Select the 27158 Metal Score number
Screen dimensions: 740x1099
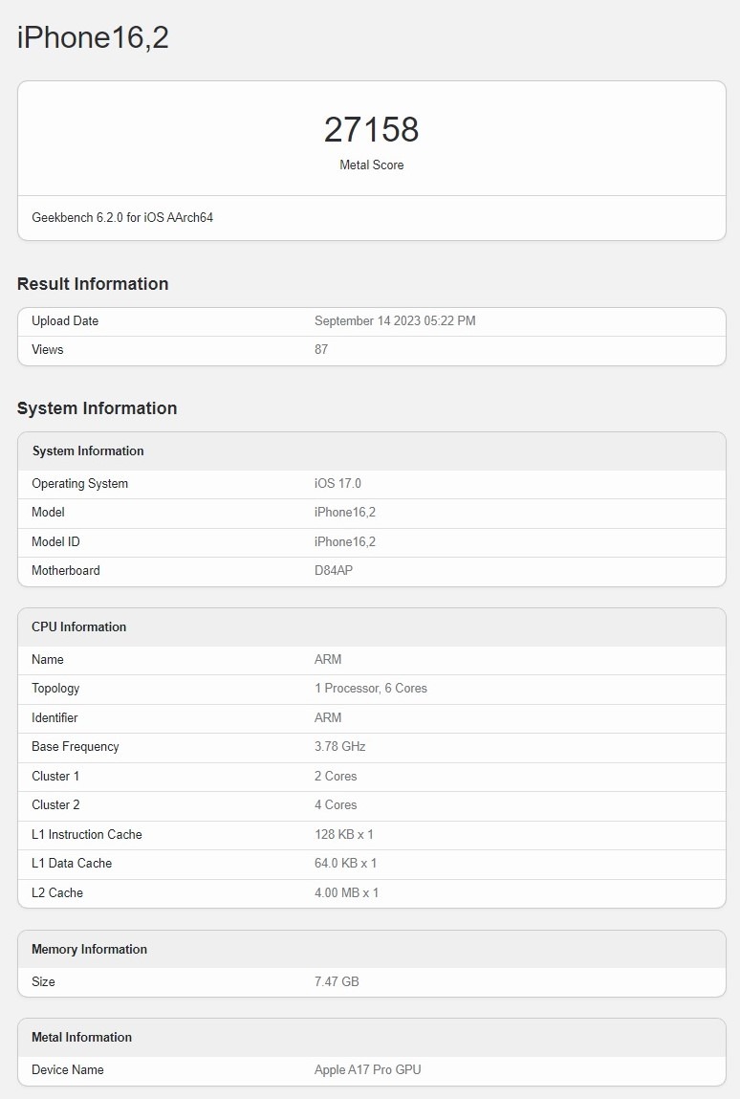tap(371, 130)
